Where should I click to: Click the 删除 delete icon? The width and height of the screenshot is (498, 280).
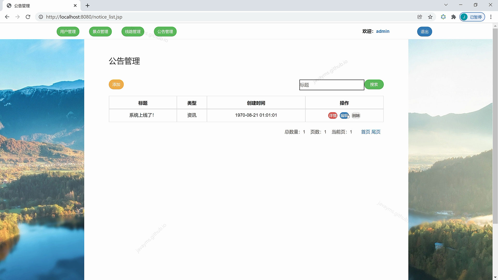356,116
